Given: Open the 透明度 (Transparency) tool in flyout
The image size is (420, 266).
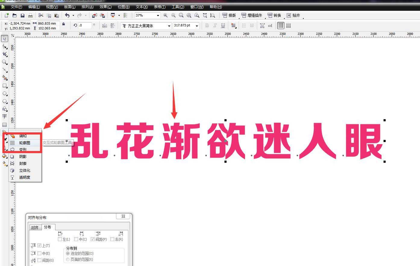Looking at the screenshot, I should [x=24, y=177].
